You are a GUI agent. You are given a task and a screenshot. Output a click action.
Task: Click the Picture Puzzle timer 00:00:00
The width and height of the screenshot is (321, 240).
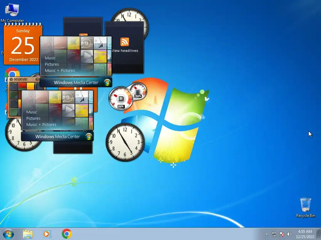tap(20, 79)
